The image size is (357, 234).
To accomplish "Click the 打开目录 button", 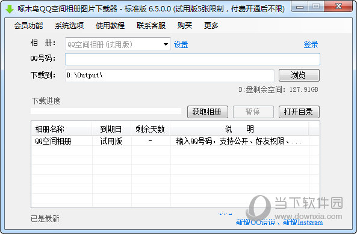I will 299,112.
